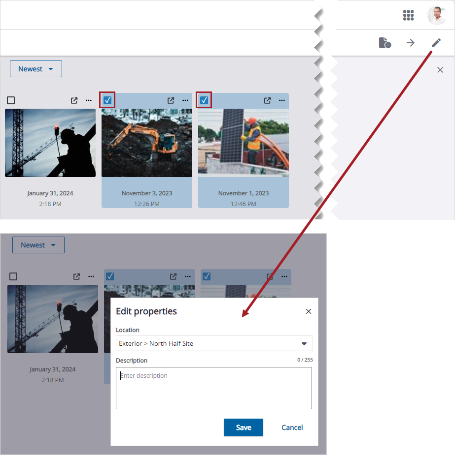Uncheck the November 3, 2023 photo checkbox (top panel)

point(107,100)
